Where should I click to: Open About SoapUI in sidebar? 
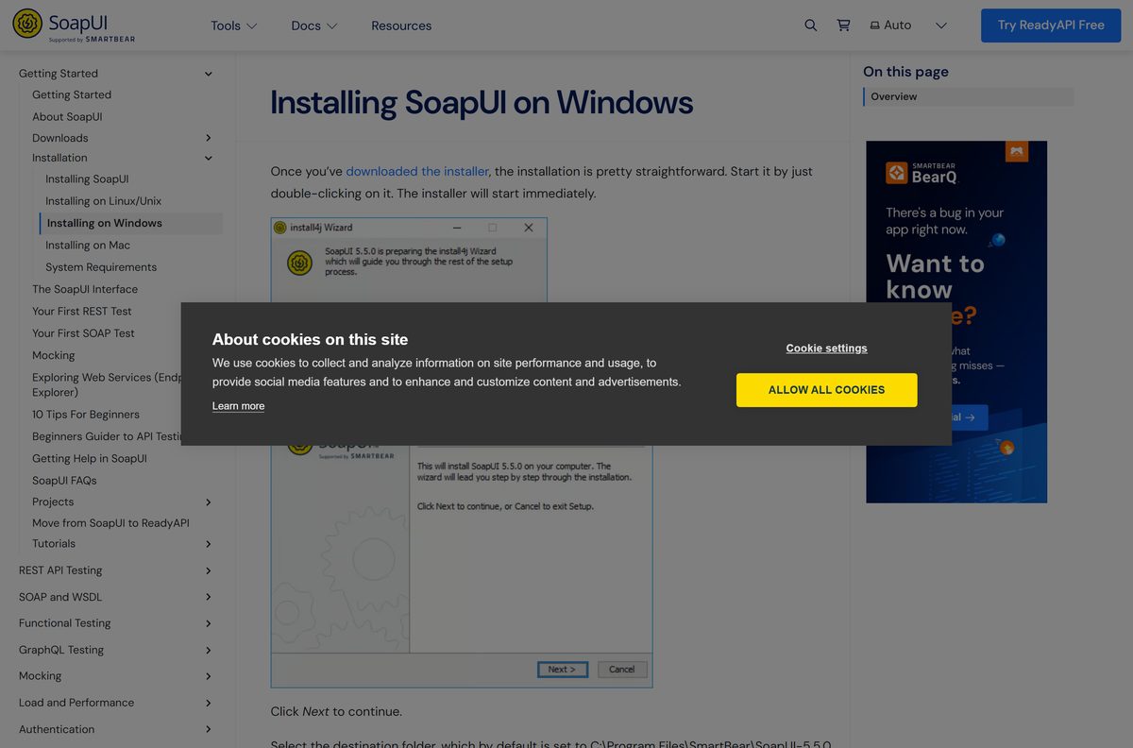pos(67,117)
